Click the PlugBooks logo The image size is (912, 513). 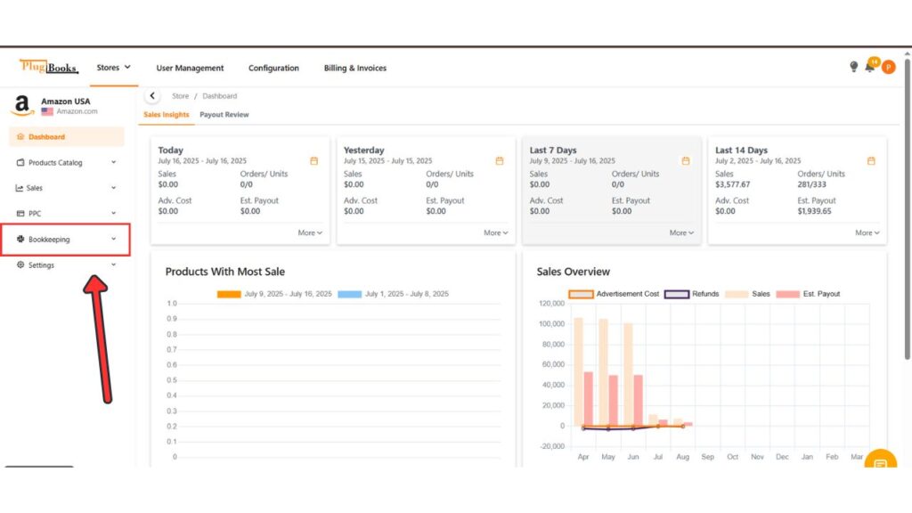tap(49, 67)
